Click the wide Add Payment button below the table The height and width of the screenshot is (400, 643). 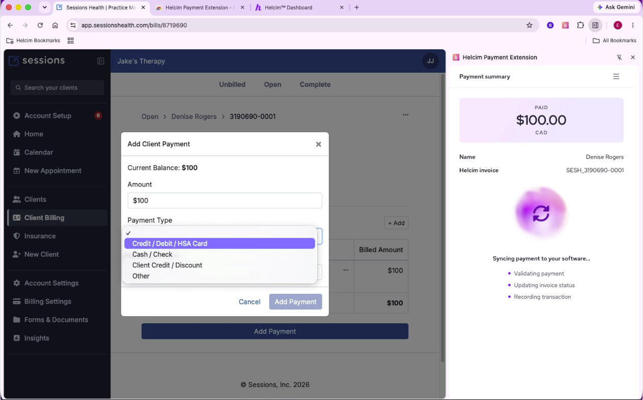click(275, 331)
